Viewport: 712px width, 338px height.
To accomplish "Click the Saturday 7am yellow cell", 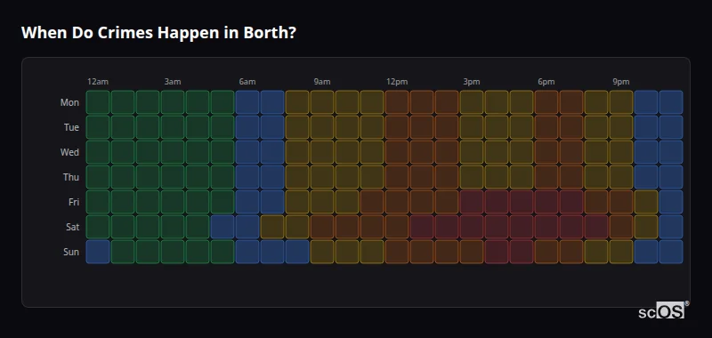I will coord(272,227).
